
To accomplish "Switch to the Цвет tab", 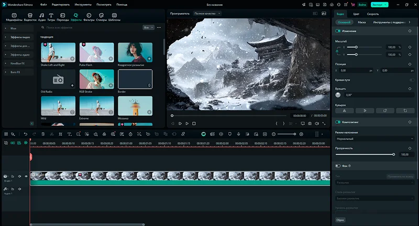I will point(356,14).
